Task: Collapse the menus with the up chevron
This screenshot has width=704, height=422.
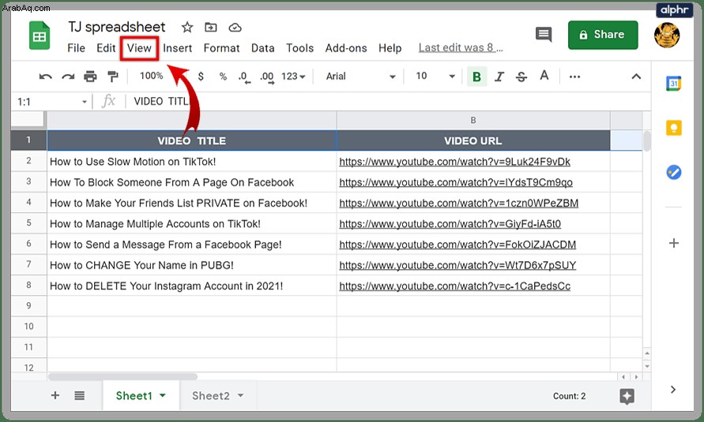Action: pos(636,77)
